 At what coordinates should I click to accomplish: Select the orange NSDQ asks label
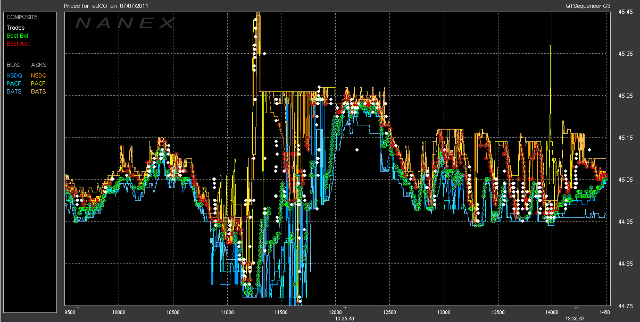(39, 75)
